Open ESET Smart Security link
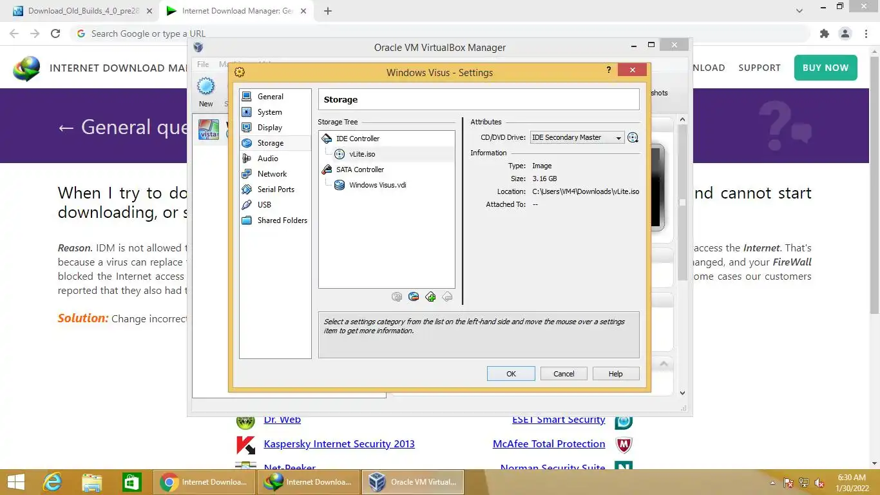The image size is (880, 495). click(559, 420)
